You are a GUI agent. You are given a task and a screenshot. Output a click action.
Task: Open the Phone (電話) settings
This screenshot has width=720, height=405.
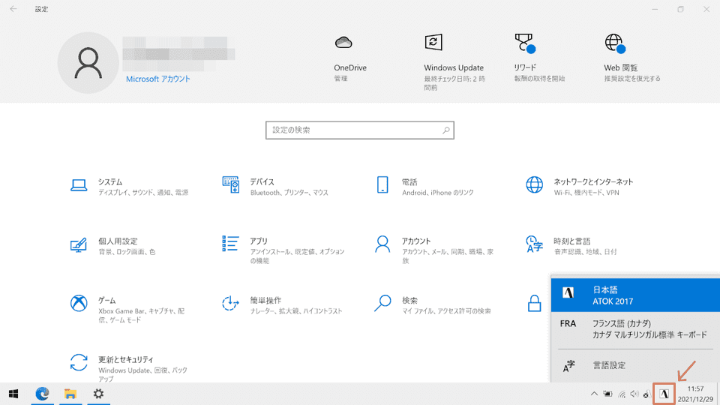click(x=409, y=182)
